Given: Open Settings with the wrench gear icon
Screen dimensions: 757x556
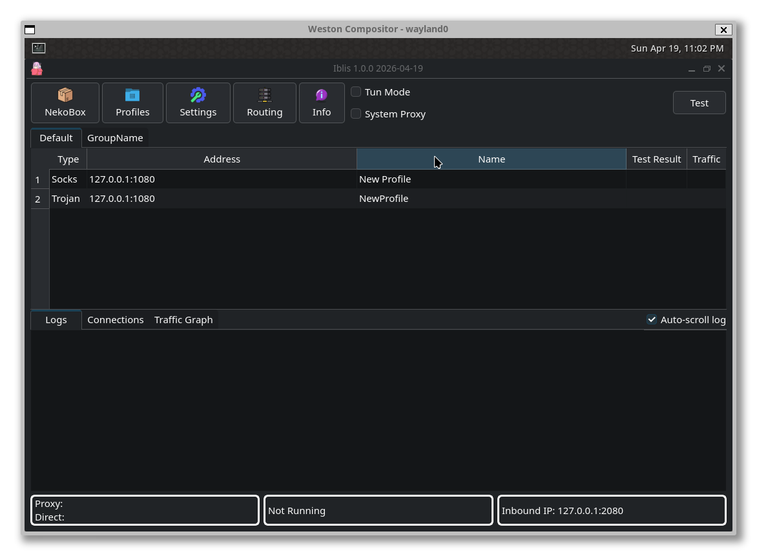Looking at the screenshot, I should click(x=198, y=103).
